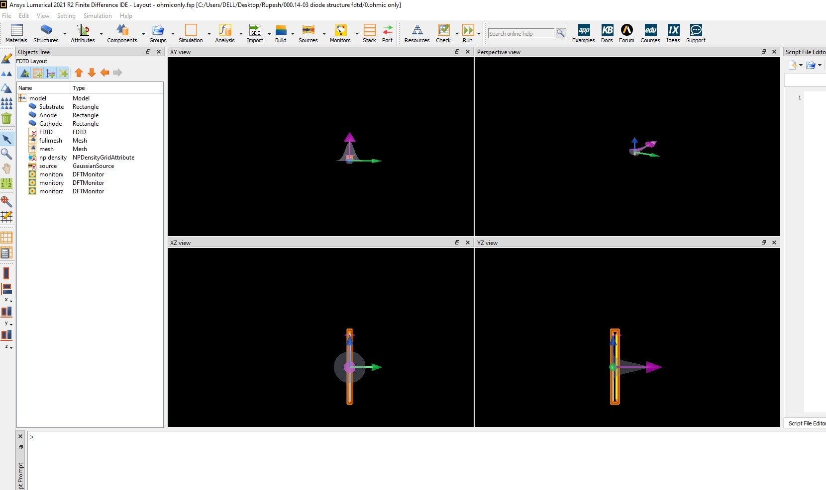Screen dimensions: 826x490
Task: Open the Attributes tool
Action: (83, 33)
